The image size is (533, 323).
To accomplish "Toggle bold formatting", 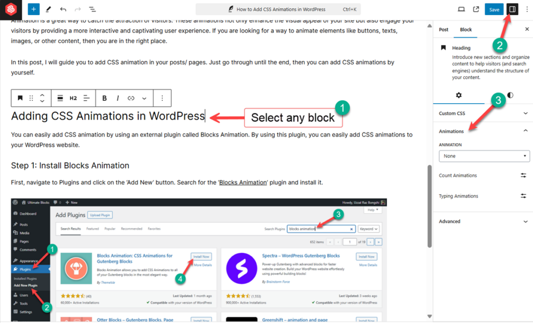I will click(x=104, y=98).
